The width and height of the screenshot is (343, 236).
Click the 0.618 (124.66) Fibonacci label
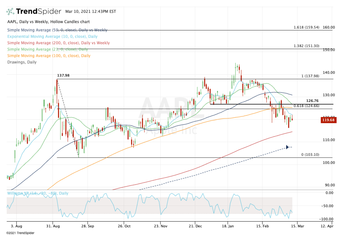(306, 106)
